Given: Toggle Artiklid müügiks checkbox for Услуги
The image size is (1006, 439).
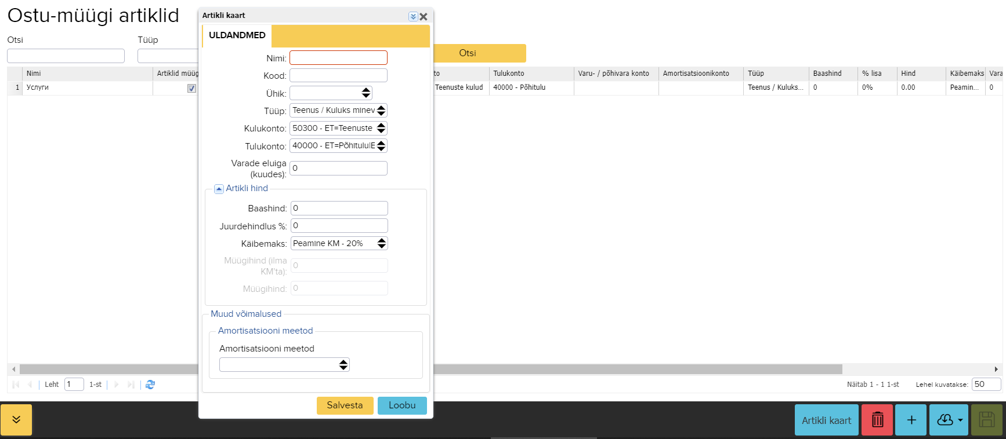Looking at the screenshot, I should pos(191,88).
